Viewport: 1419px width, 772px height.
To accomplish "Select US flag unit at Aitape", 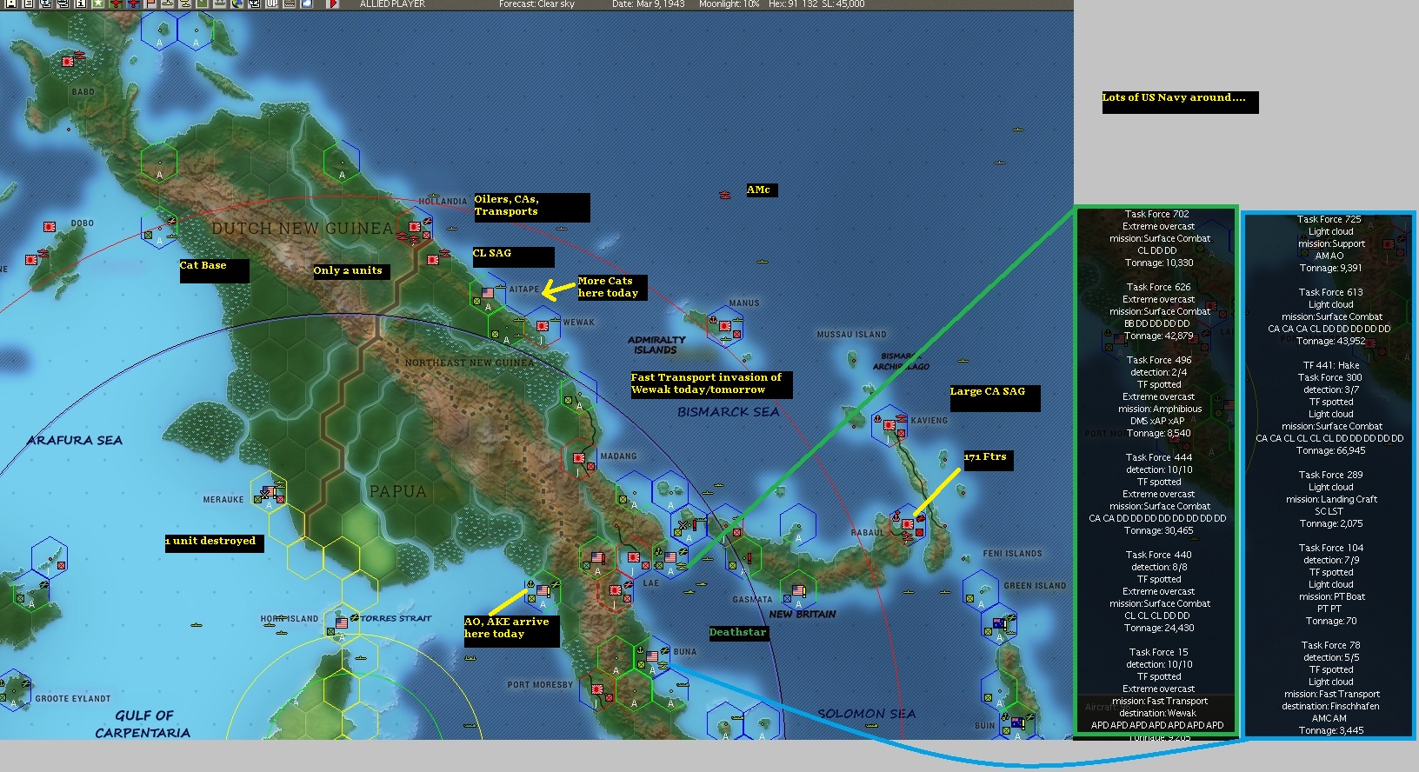I will coord(487,293).
